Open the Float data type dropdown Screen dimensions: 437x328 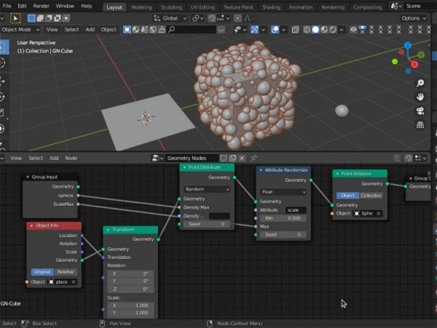click(x=283, y=192)
